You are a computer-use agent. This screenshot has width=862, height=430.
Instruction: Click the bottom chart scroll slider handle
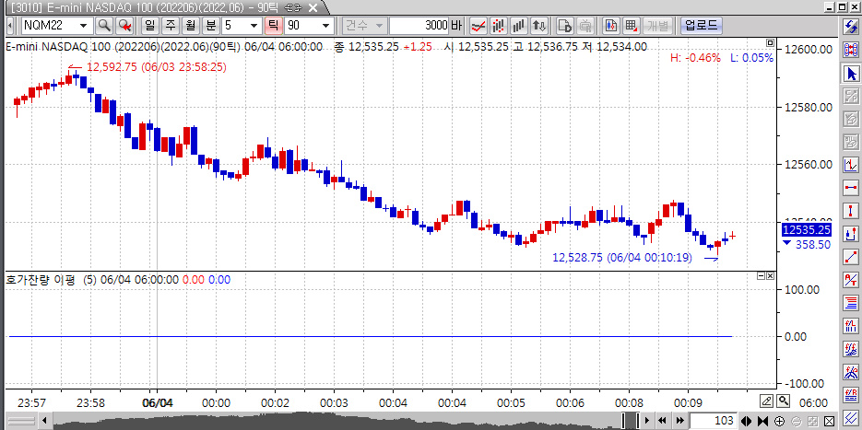(x=630, y=421)
